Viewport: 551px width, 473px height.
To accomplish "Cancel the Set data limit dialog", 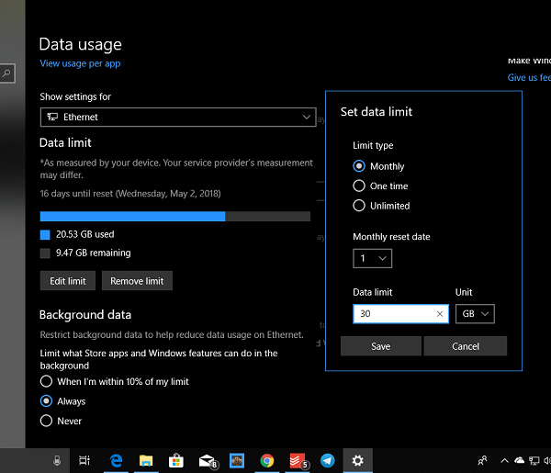I will click(x=466, y=346).
